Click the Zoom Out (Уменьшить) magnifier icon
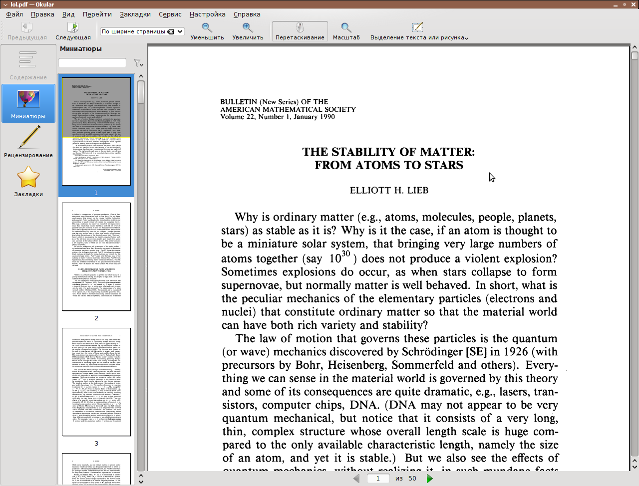This screenshot has width=639, height=486. coord(207,28)
